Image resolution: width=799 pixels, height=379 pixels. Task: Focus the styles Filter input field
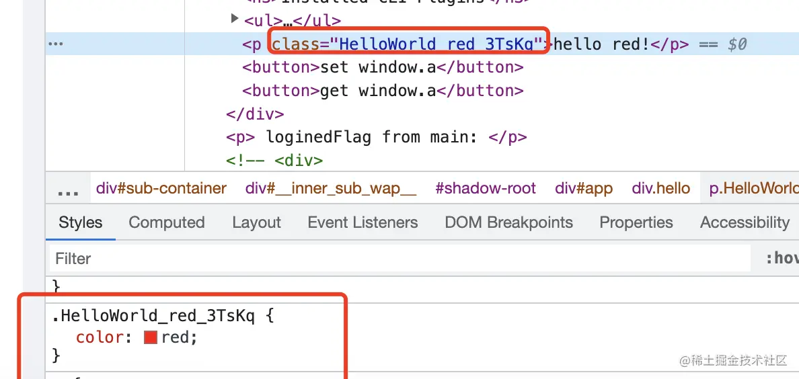click(x=400, y=258)
